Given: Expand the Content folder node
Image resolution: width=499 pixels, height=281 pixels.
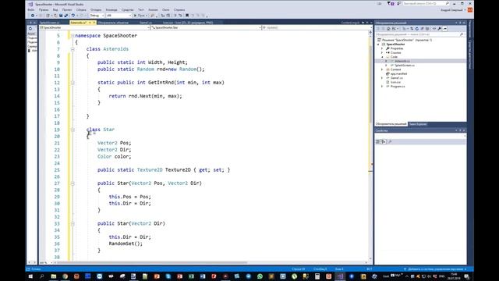Looking at the screenshot, I should 382,69.
